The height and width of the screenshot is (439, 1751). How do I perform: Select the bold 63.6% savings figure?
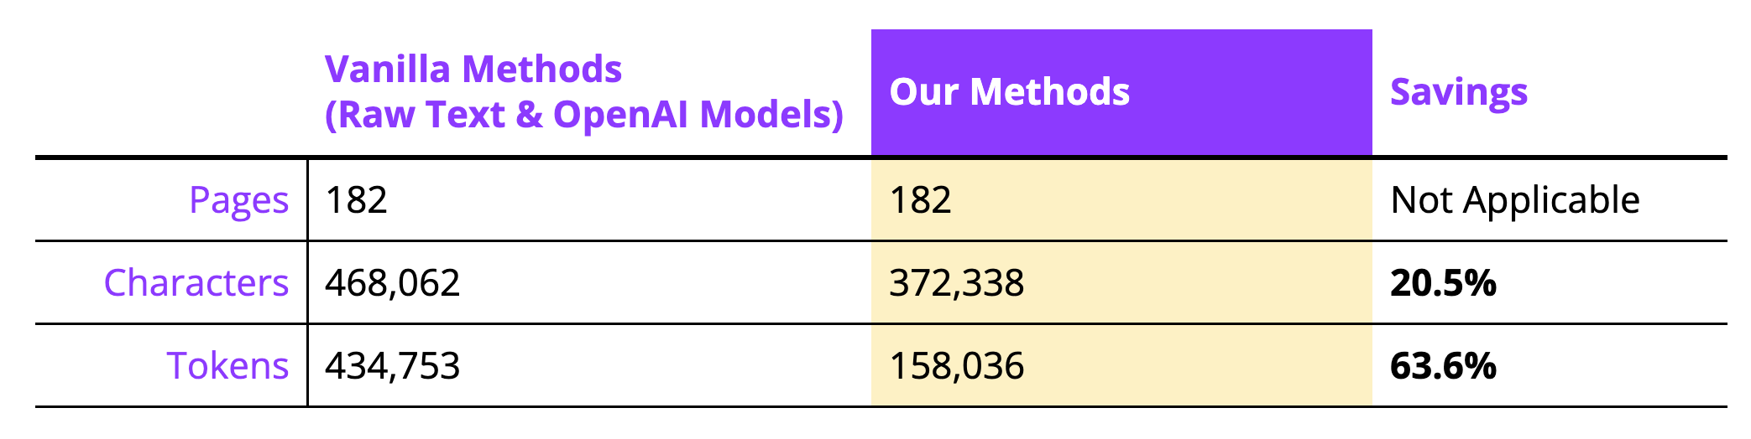pos(1442,366)
